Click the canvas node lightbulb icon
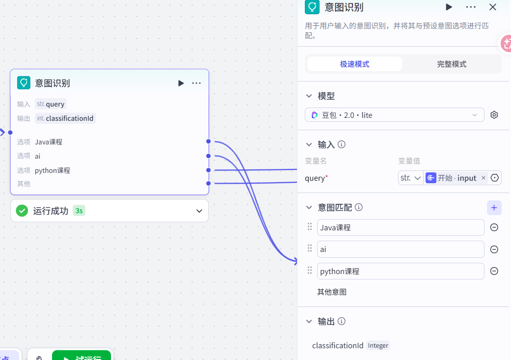This screenshot has height=360, width=511. coord(24,83)
